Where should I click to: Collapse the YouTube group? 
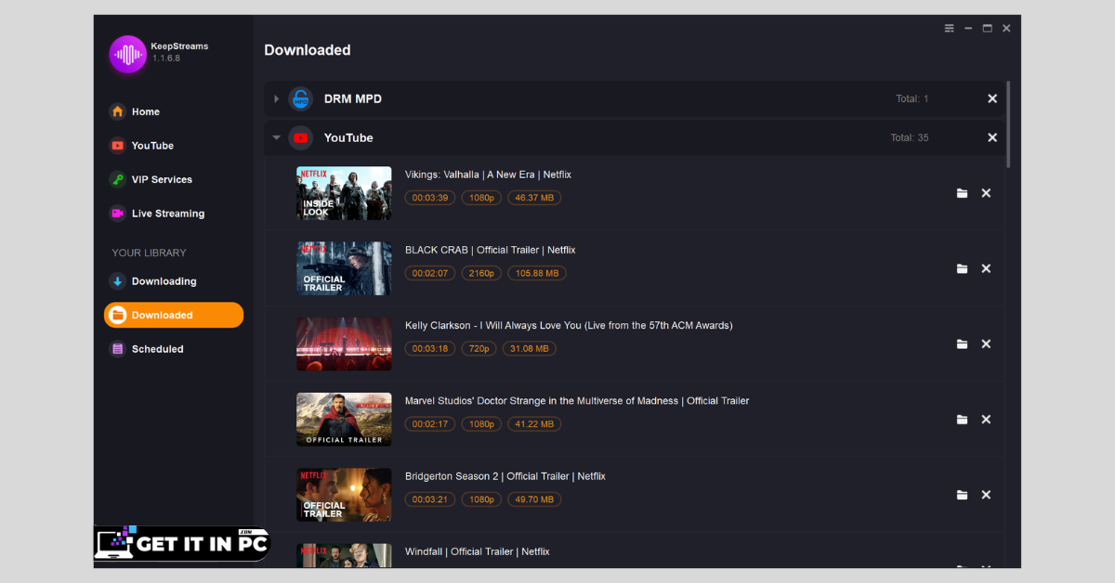pyautogui.click(x=276, y=137)
